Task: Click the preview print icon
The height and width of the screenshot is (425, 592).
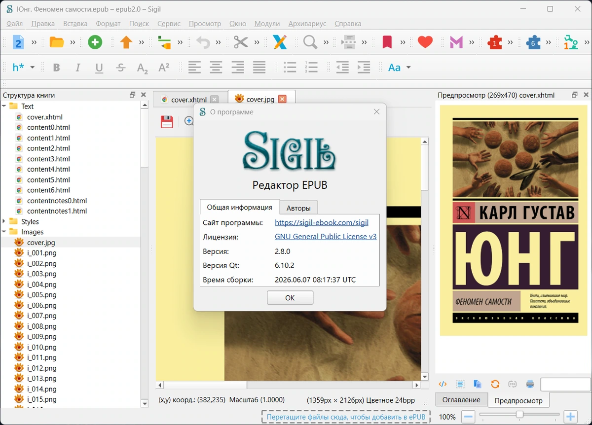Action: coord(530,384)
